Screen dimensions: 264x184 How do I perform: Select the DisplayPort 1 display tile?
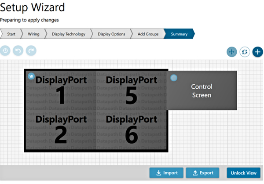[61, 90]
